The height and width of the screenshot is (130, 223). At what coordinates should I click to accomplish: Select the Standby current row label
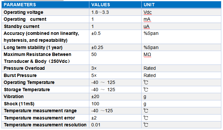pyautogui.click(x=22, y=26)
